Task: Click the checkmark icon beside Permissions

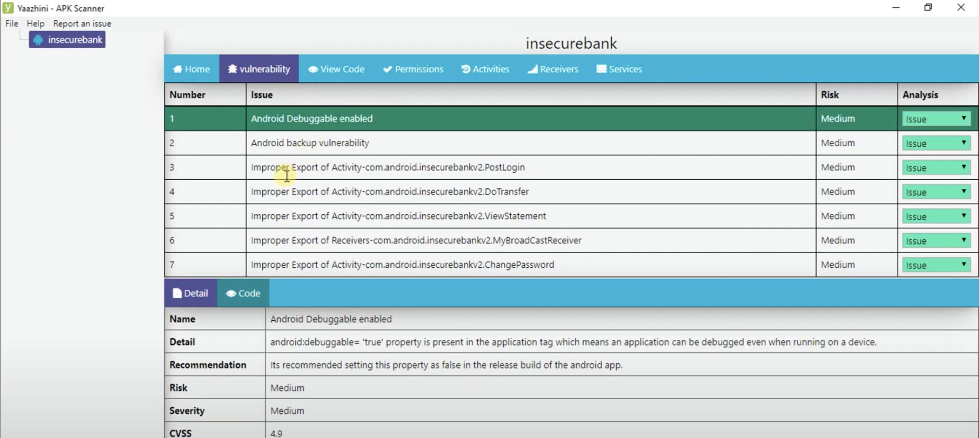Action: (x=388, y=69)
